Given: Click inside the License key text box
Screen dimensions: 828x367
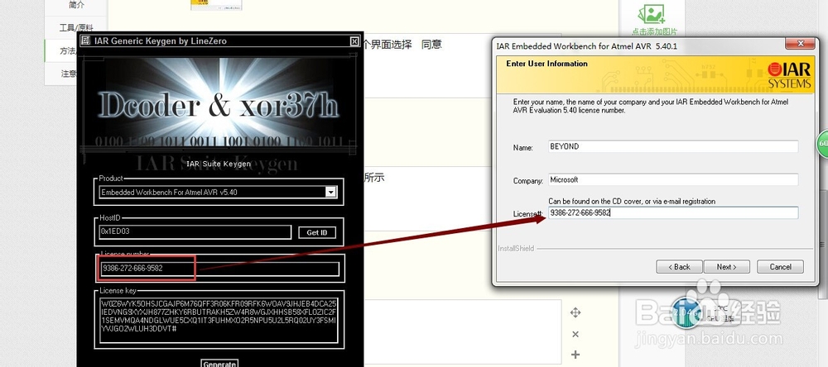Looking at the screenshot, I should [219, 320].
